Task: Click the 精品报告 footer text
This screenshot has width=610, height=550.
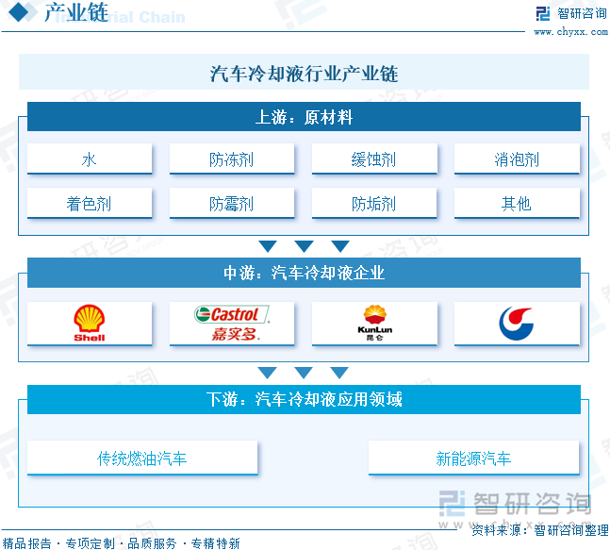Action: [26, 543]
